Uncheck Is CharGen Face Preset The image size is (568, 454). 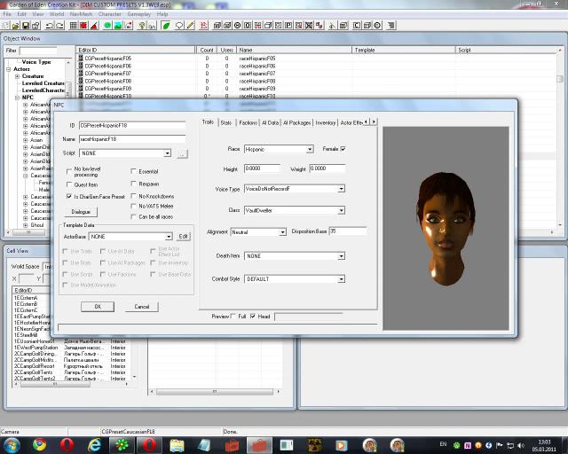tap(69, 196)
